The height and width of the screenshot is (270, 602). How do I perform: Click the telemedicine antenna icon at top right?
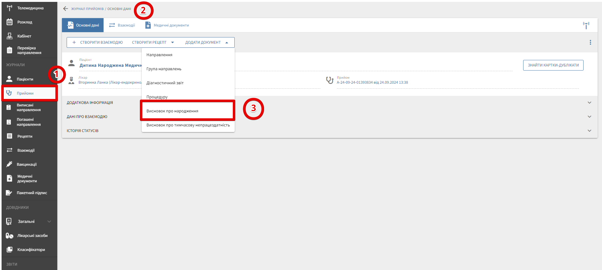pyautogui.click(x=586, y=25)
